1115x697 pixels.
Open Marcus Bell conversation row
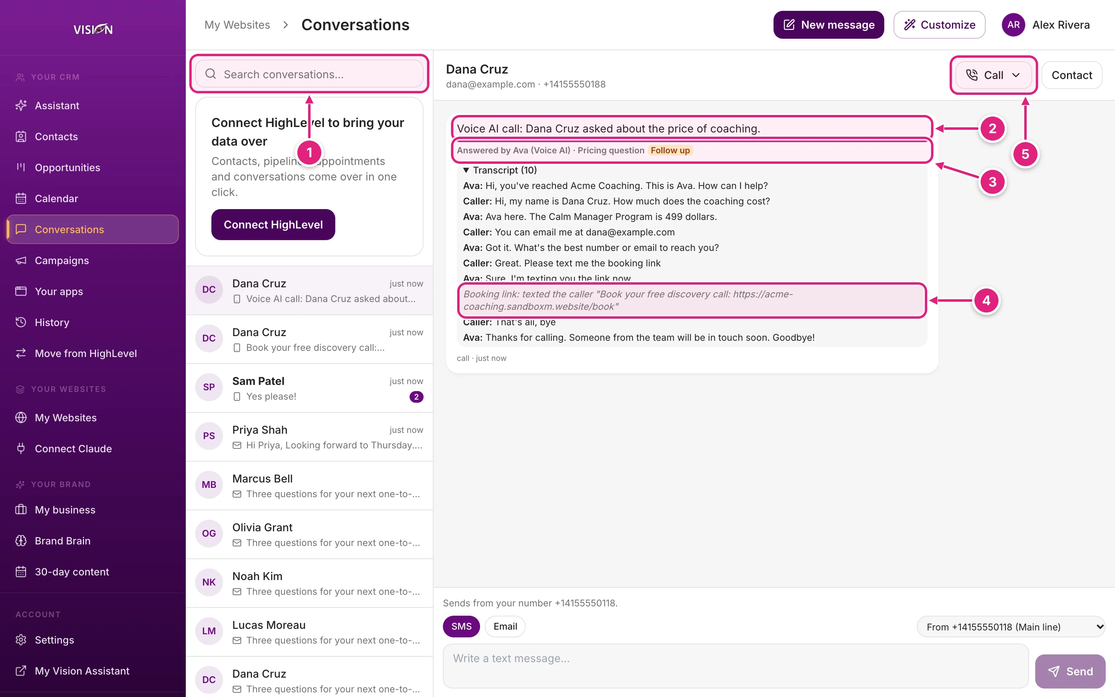coord(309,486)
